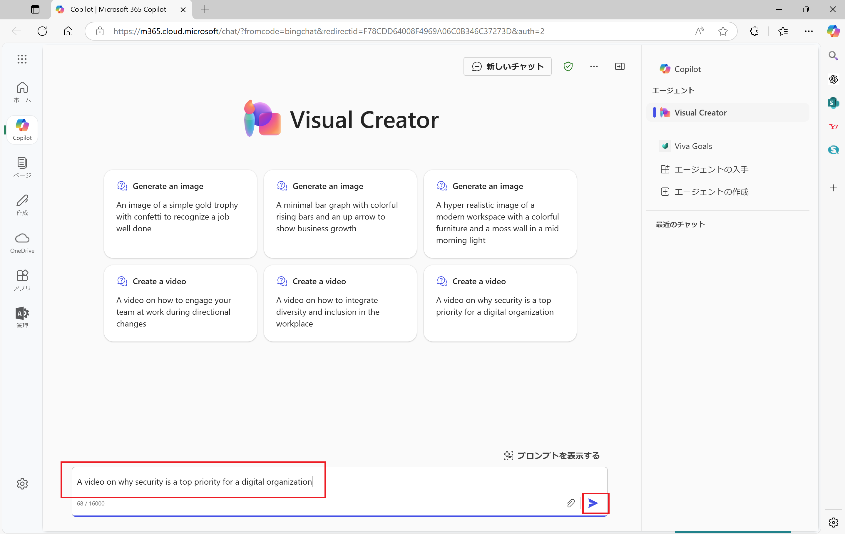845x534 pixels.
Task: Click the attach file paperclip icon
Action: click(570, 503)
